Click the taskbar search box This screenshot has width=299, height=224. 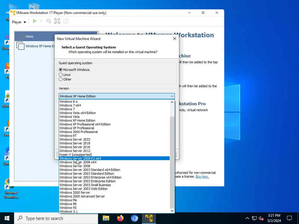coord(56,218)
